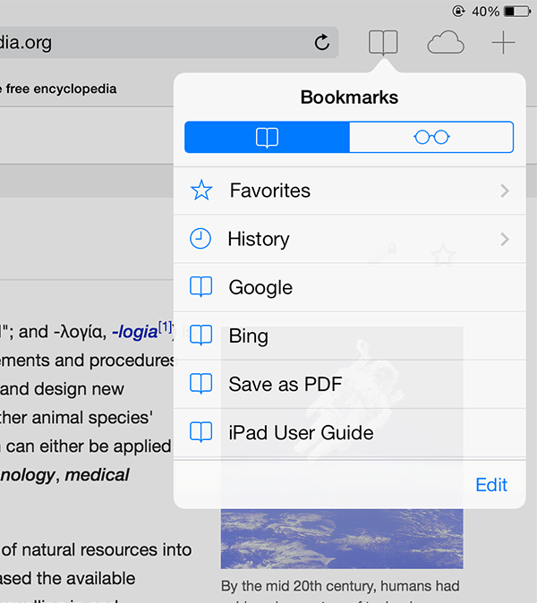The image size is (537, 603).
Task: Tap the book icon beside Save as PDF
Action: click(200, 384)
